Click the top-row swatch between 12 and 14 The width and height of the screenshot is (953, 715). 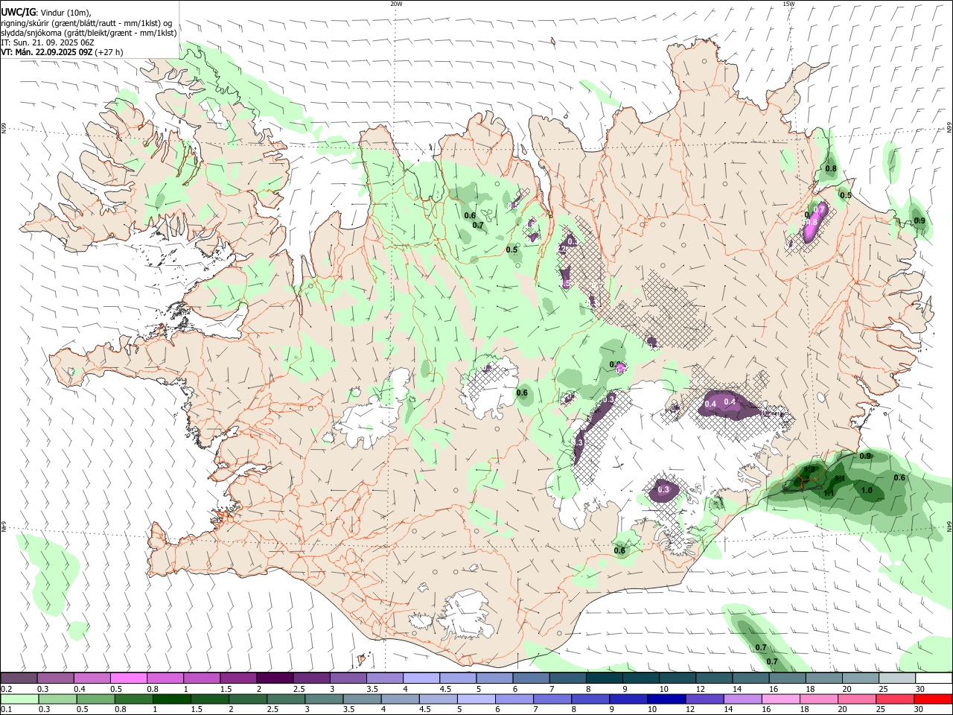point(713,678)
